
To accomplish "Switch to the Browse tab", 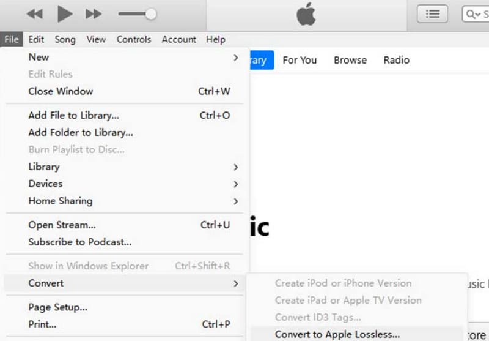I will [350, 60].
